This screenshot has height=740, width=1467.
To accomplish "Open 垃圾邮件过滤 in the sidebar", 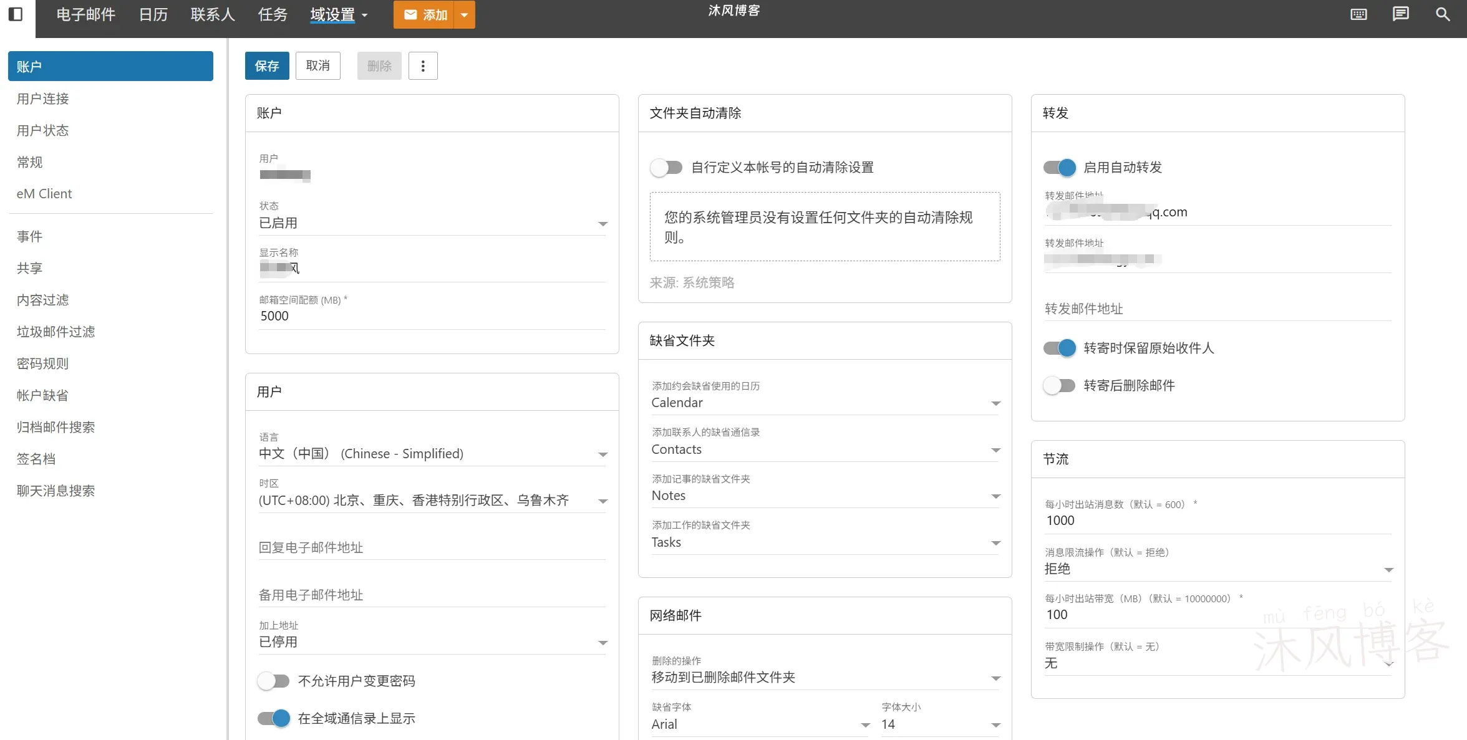I will pyautogui.click(x=110, y=332).
